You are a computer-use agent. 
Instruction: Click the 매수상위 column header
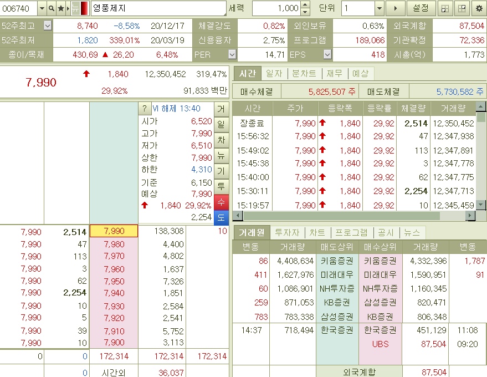click(x=380, y=247)
